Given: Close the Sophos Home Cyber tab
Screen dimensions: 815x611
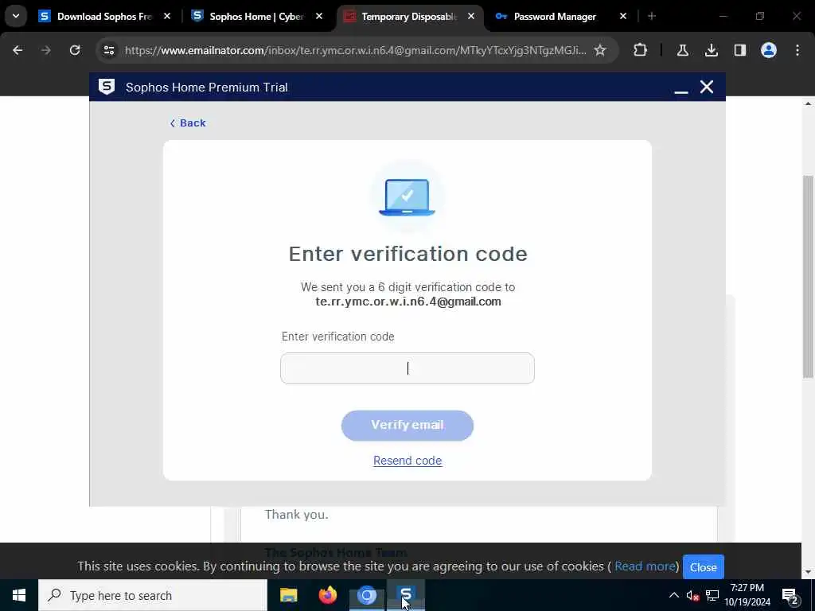Looking at the screenshot, I should click(x=319, y=17).
